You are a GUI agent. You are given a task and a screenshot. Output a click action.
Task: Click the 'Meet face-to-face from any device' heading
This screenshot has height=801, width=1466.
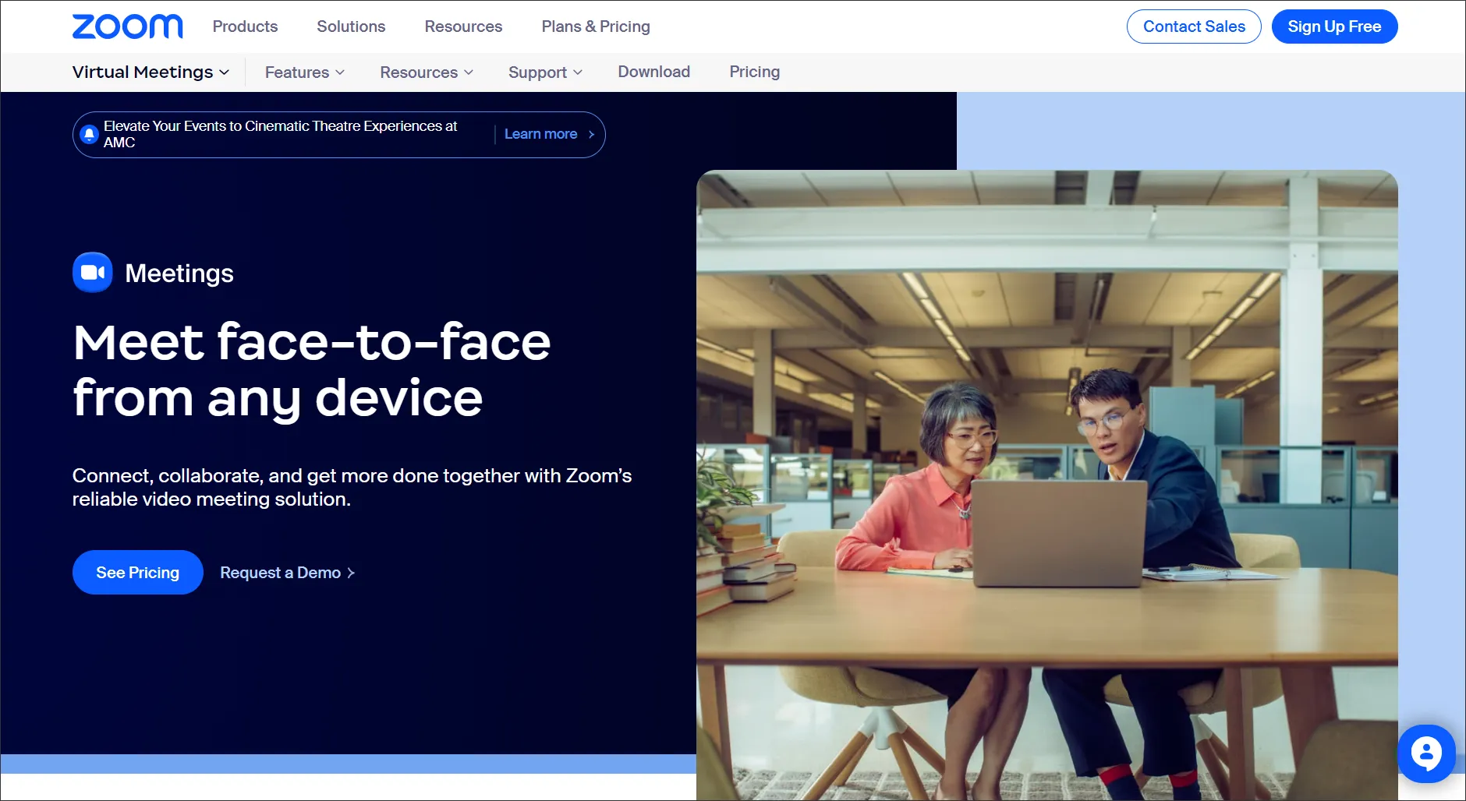tap(312, 369)
